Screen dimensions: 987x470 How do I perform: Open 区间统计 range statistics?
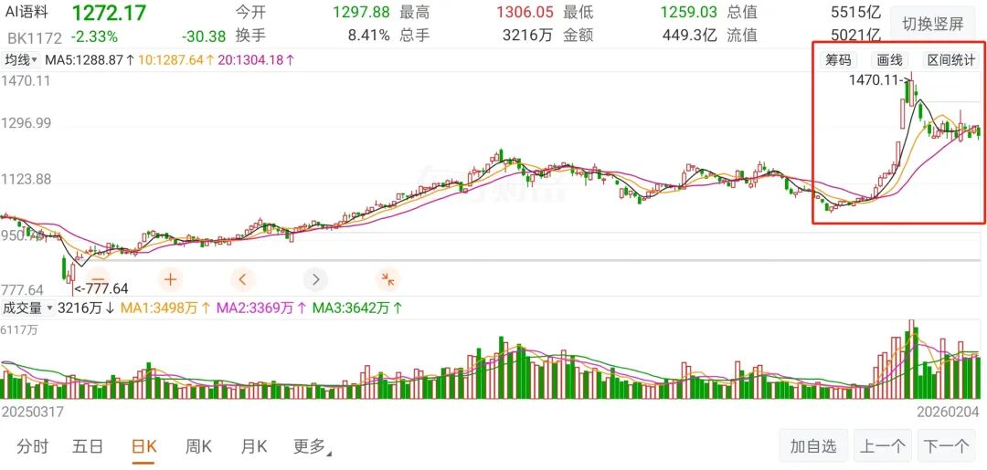(x=951, y=60)
